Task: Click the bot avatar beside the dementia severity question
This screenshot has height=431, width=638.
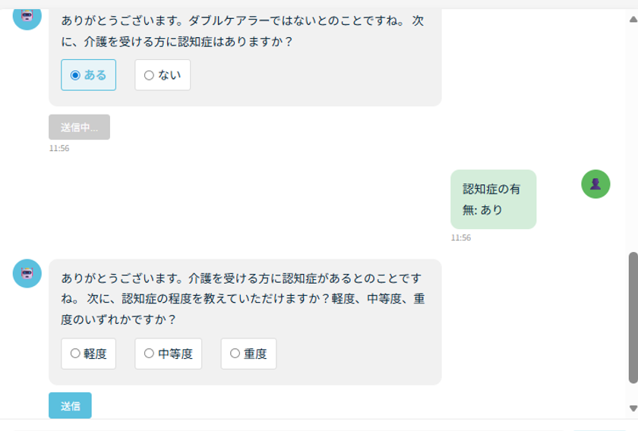Action: click(x=27, y=273)
